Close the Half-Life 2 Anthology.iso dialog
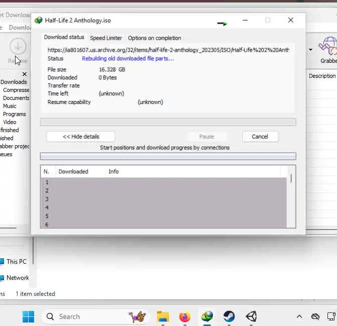 pyautogui.click(x=290, y=20)
